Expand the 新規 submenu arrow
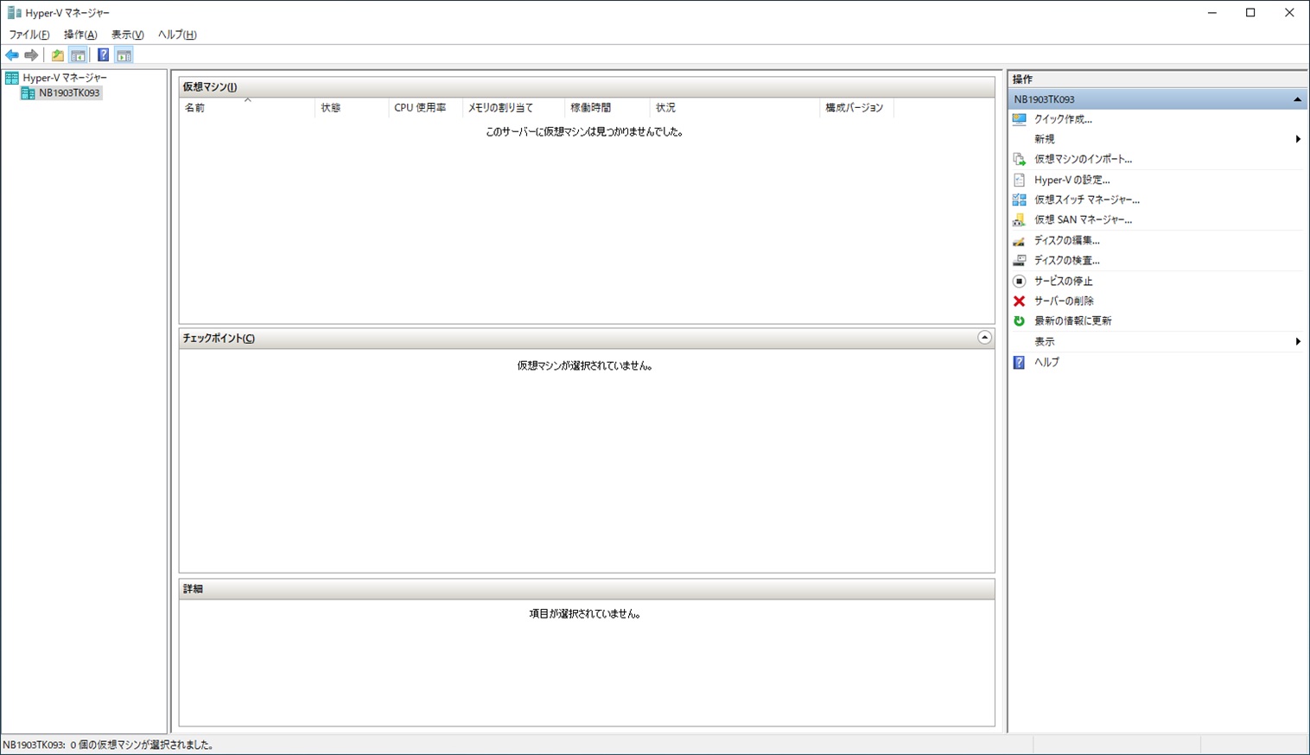Viewport: 1310px width, 755px height. (1297, 139)
